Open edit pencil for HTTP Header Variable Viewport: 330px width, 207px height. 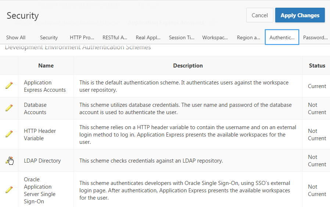coord(9,134)
